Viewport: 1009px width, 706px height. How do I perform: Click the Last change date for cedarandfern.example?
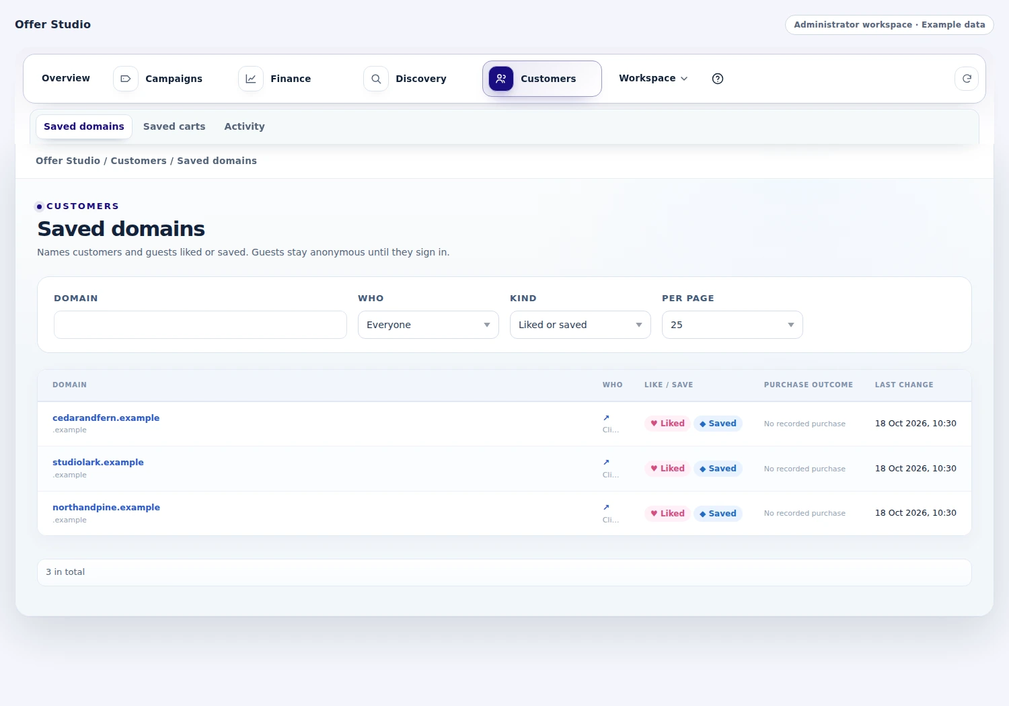click(x=915, y=423)
